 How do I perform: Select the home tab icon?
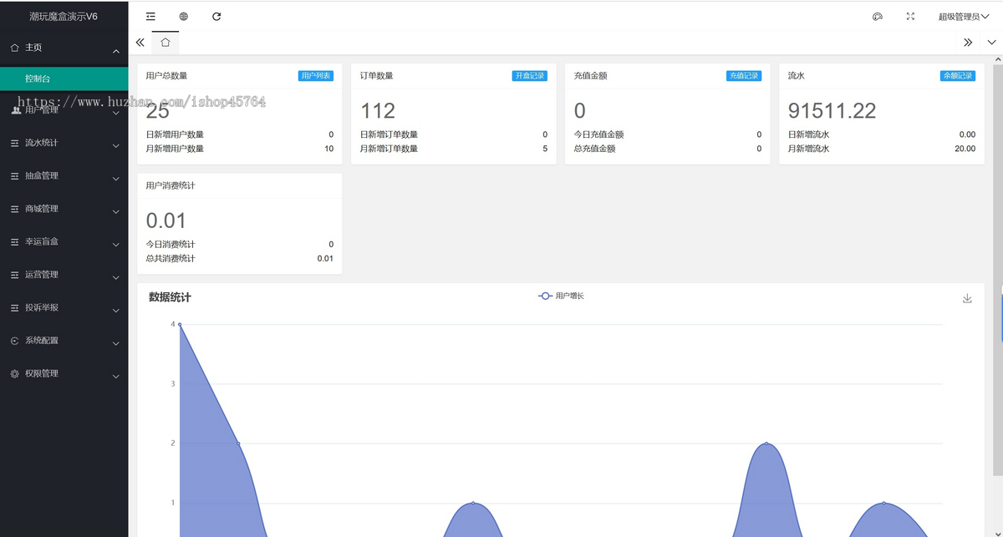point(165,42)
